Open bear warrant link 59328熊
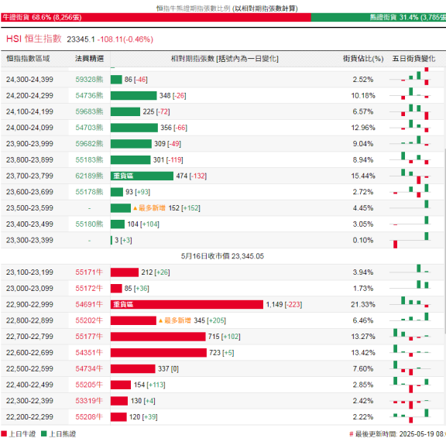The image size is (446, 445). coord(89,80)
